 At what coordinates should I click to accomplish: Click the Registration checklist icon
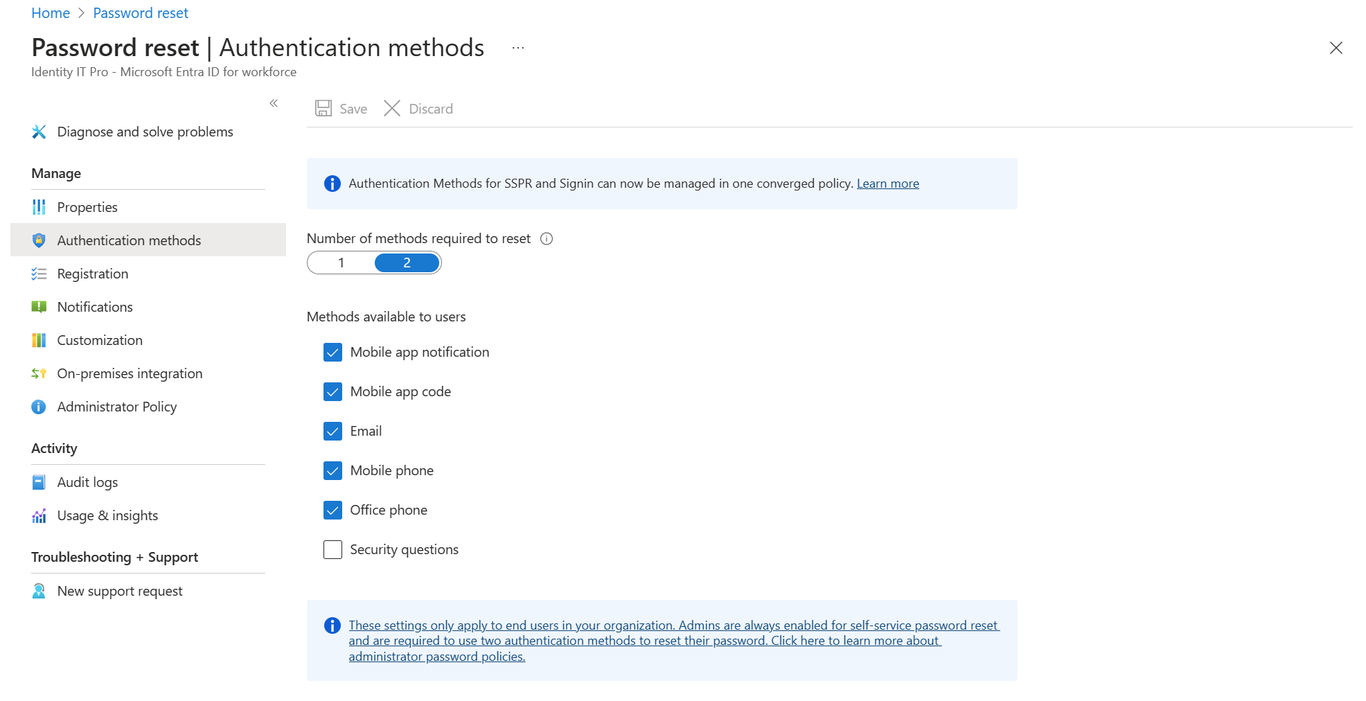point(39,274)
